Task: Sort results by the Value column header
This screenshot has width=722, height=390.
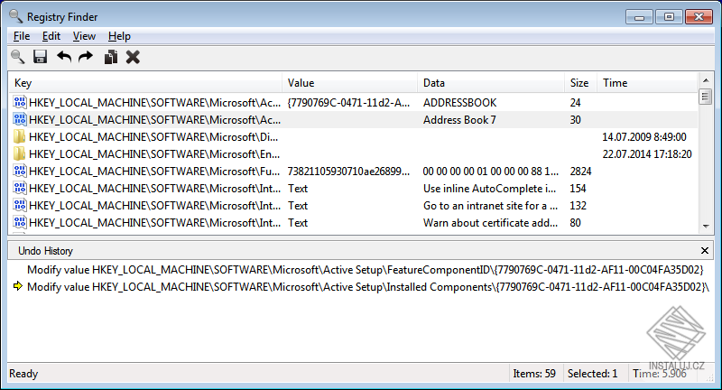Action: [350, 83]
